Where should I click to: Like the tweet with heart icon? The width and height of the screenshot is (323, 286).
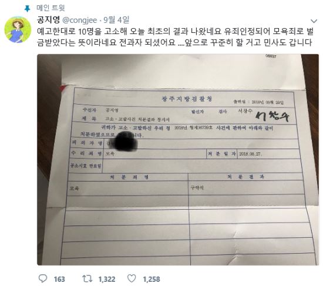[x=132, y=278]
